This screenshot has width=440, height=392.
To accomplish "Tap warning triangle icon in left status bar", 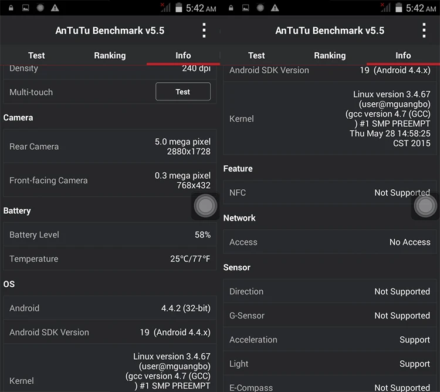I will [x=55, y=8].
